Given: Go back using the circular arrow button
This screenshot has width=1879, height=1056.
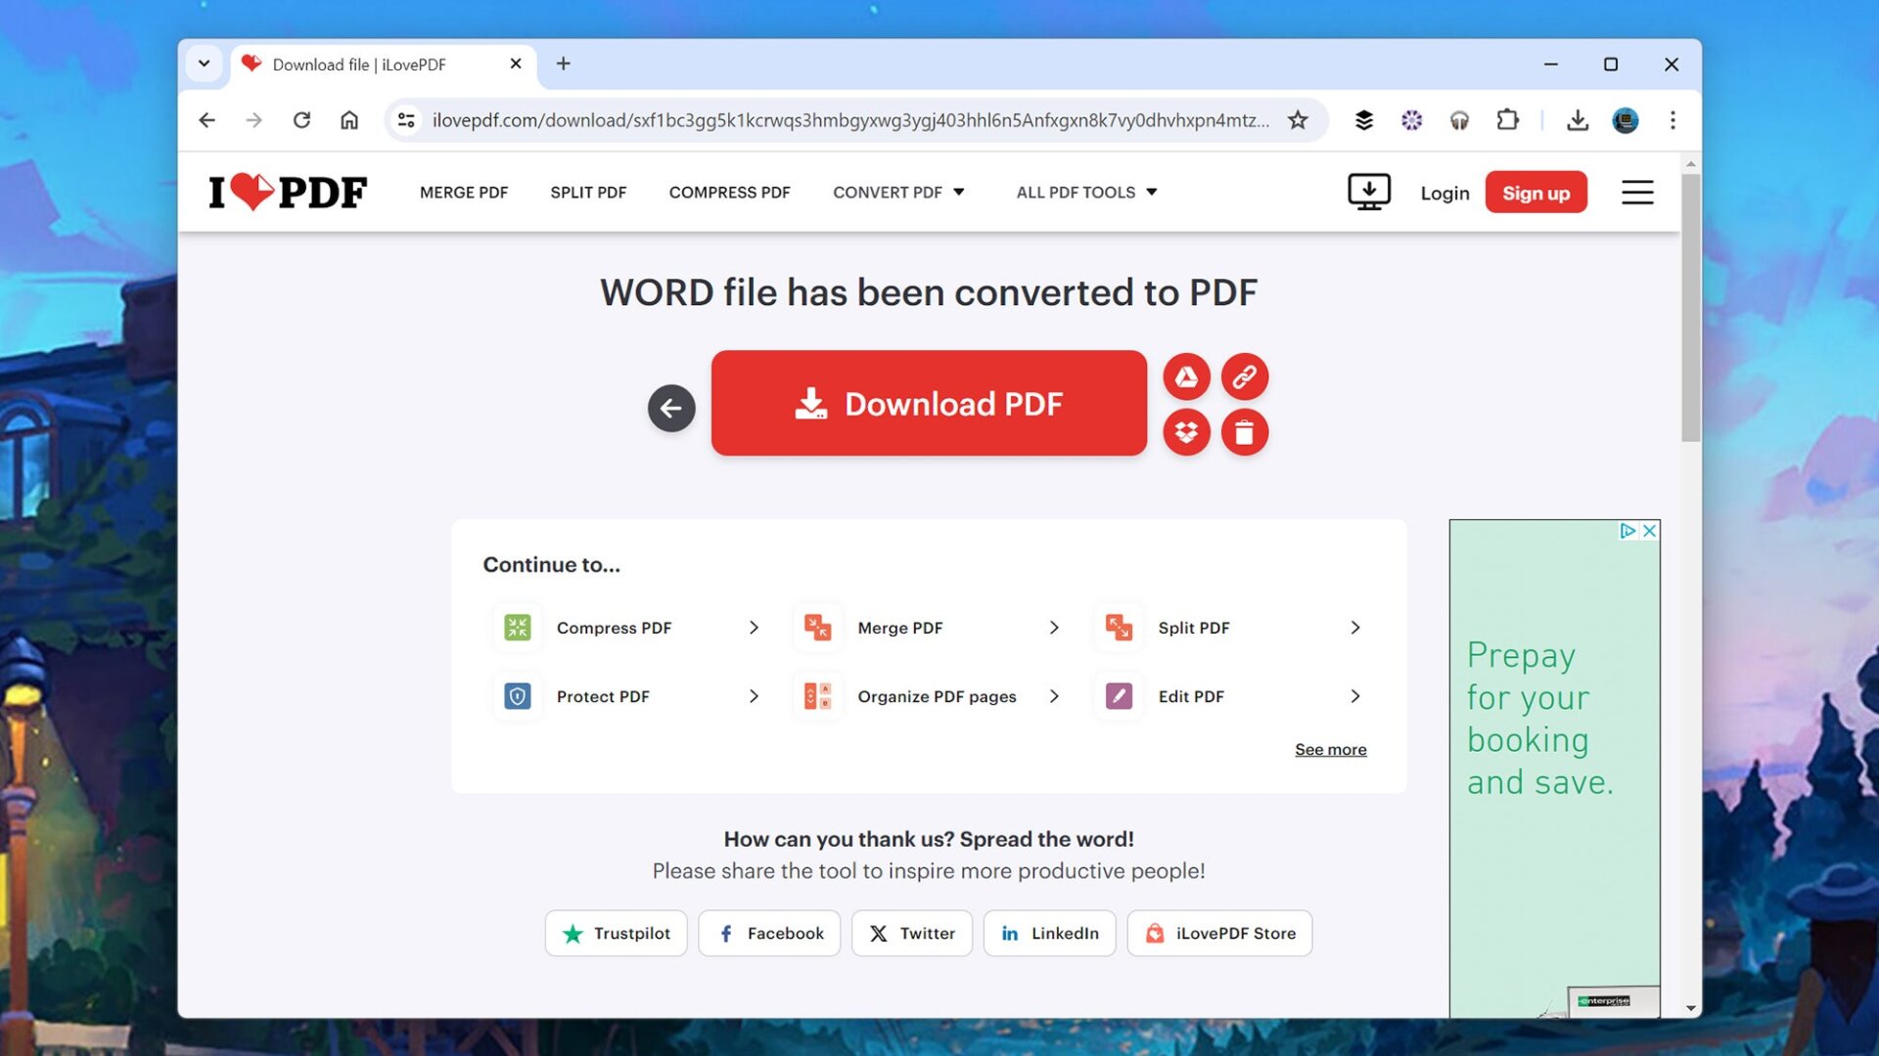Looking at the screenshot, I should tap(671, 408).
